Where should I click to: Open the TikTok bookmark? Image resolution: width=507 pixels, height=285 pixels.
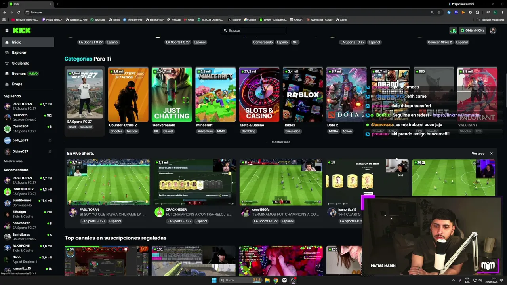(x=114, y=20)
